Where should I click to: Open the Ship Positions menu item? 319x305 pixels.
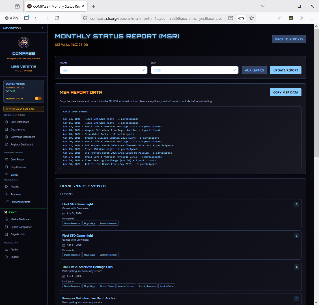pyautogui.click(x=18, y=167)
